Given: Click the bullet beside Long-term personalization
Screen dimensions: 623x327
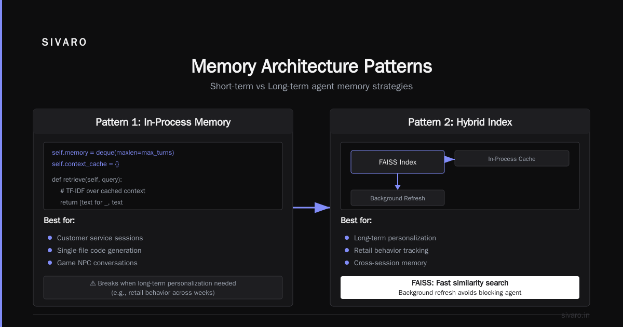Looking at the screenshot, I should pyautogui.click(x=347, y=238).
